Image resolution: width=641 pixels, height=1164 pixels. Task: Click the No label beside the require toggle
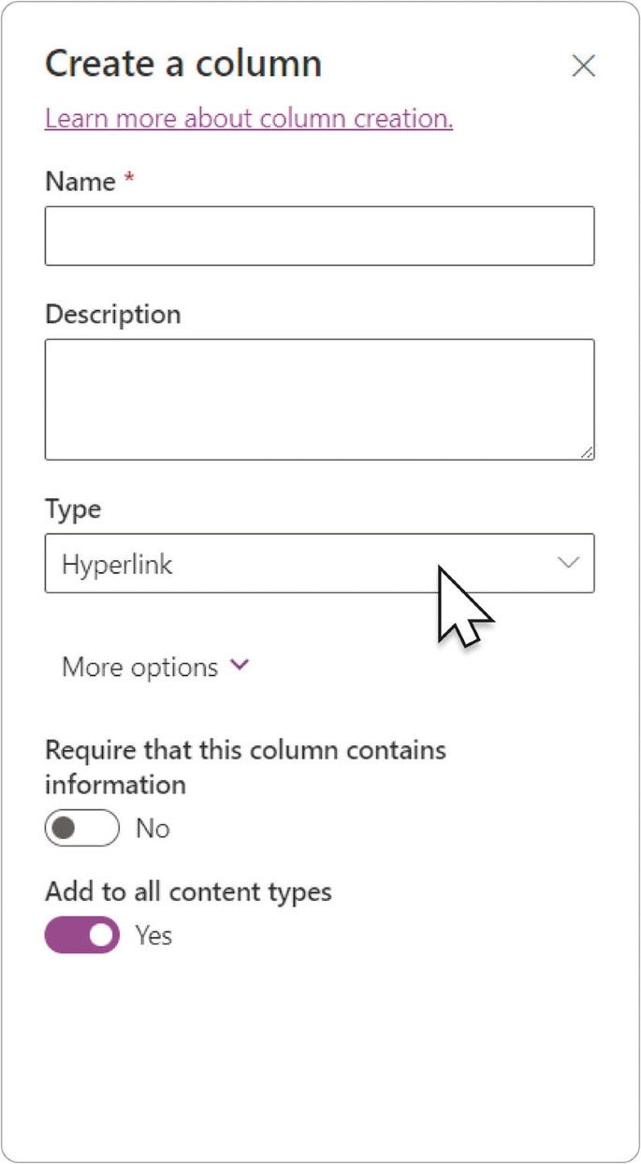(x=153, y=829)
